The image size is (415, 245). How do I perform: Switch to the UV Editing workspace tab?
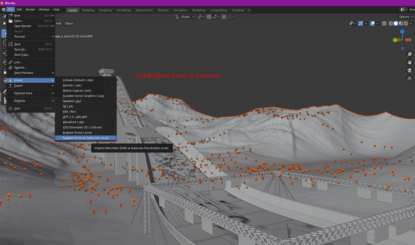point(123,10)
